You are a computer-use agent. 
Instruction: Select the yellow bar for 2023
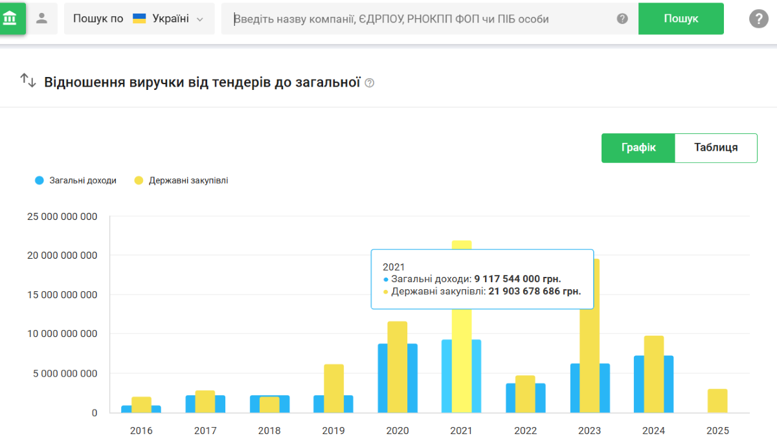pos(589,362)
